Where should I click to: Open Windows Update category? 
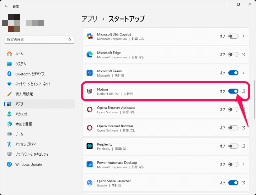click(x=39, y=164)
